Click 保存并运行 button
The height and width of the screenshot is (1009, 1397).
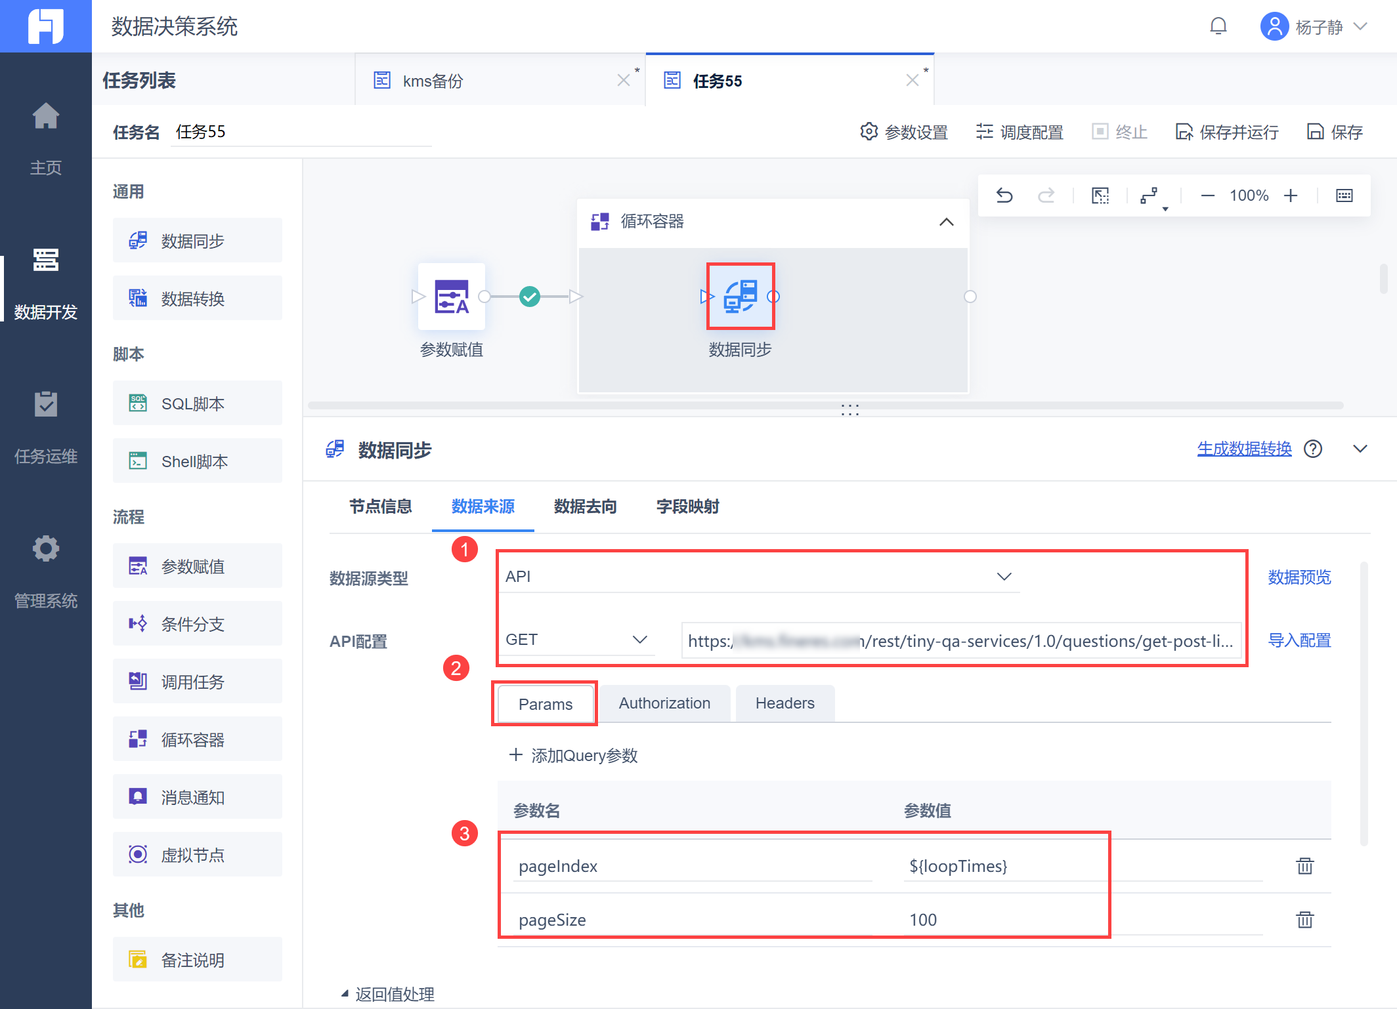1227,133
